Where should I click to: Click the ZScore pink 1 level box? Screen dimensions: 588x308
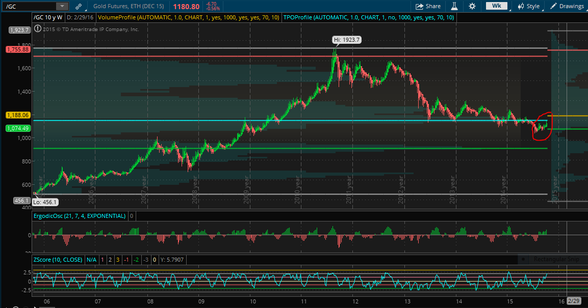coord(103,260)
